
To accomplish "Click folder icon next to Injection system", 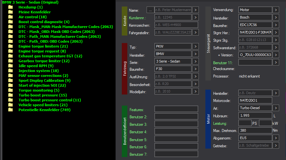I will pyautogui.click(x=10, y=71).
